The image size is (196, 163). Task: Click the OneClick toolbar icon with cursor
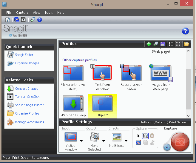click(x=23, y=20)
